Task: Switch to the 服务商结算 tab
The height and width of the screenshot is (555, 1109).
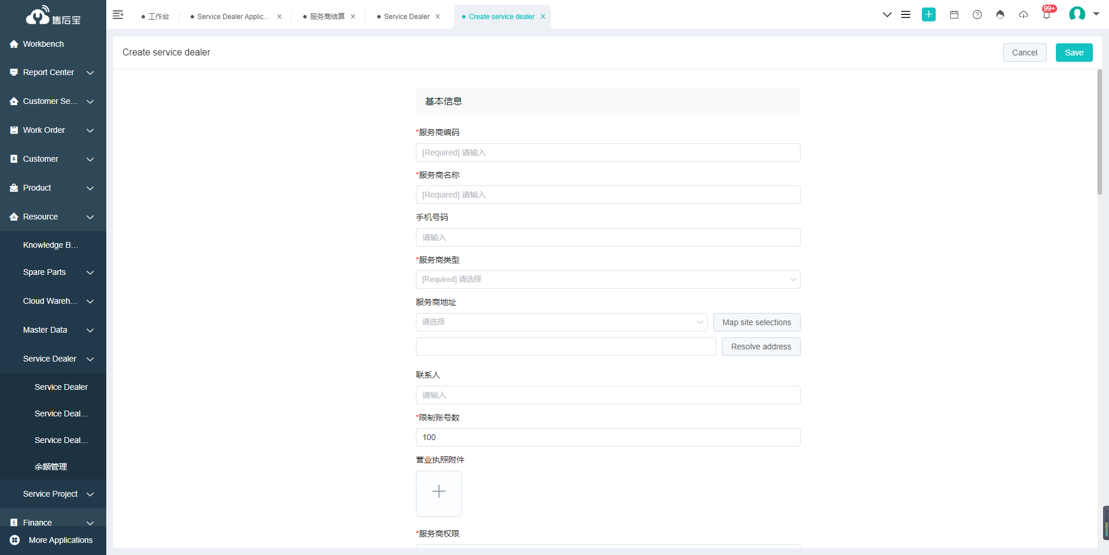Action: coord(324,17)
